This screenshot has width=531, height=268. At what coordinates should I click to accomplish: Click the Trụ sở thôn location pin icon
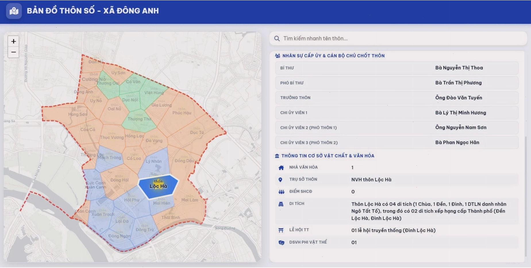pyautogui.click(x=280, y=180)
